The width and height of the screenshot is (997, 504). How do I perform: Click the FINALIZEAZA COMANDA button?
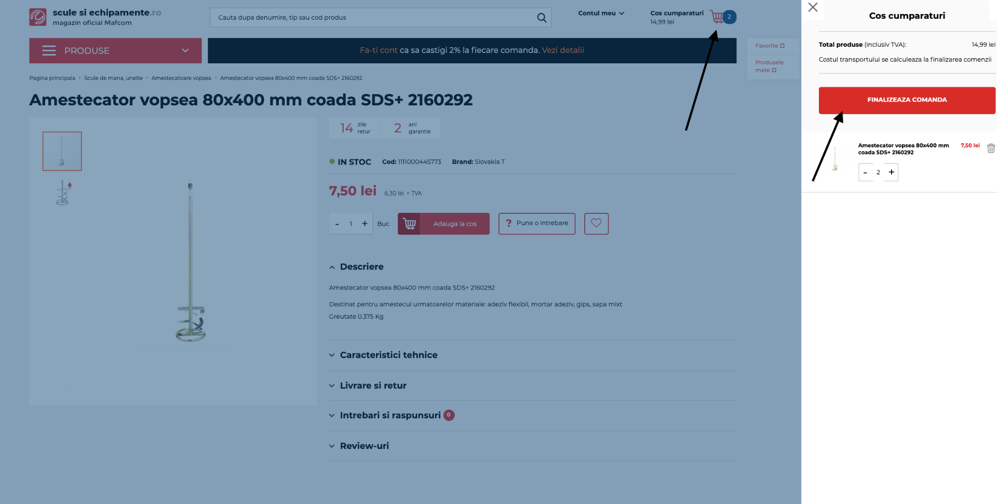(x=907, y=100)
